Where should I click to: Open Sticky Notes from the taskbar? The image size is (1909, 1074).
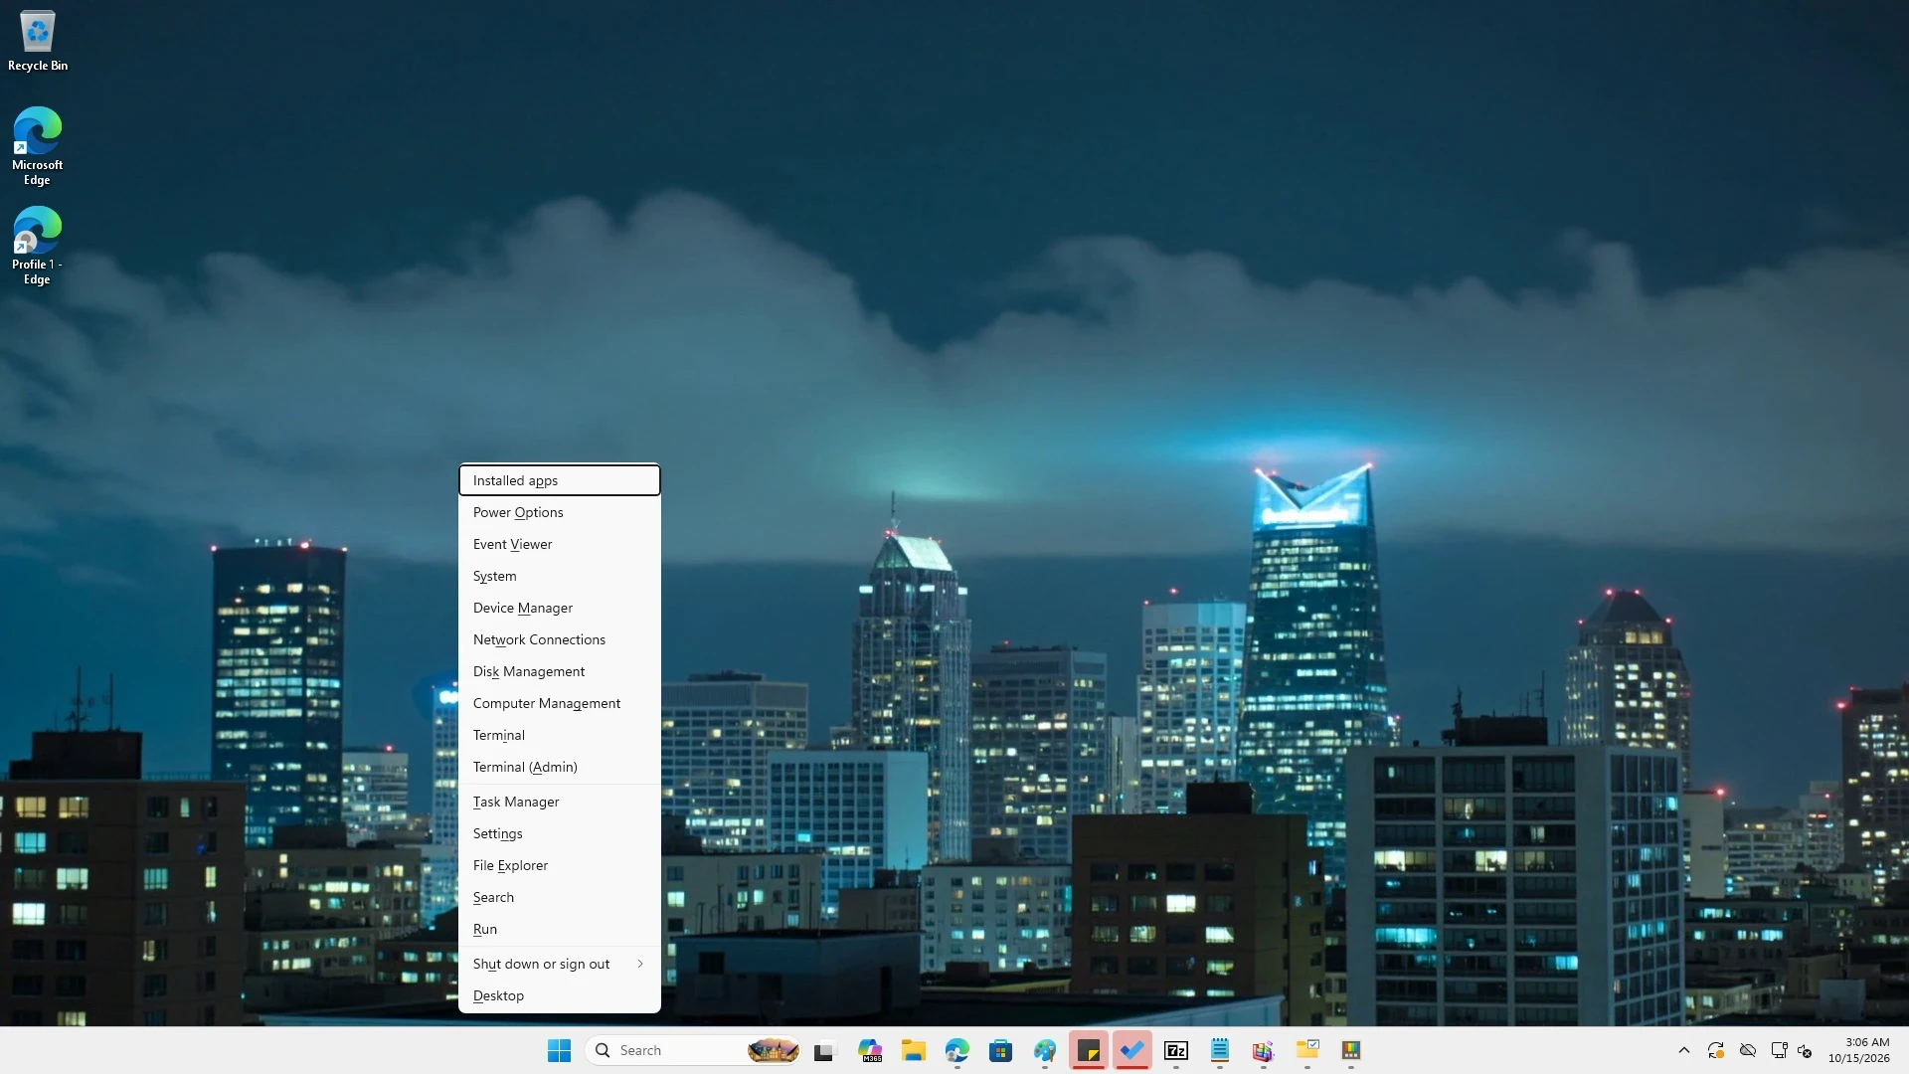coord(1089,1050)
